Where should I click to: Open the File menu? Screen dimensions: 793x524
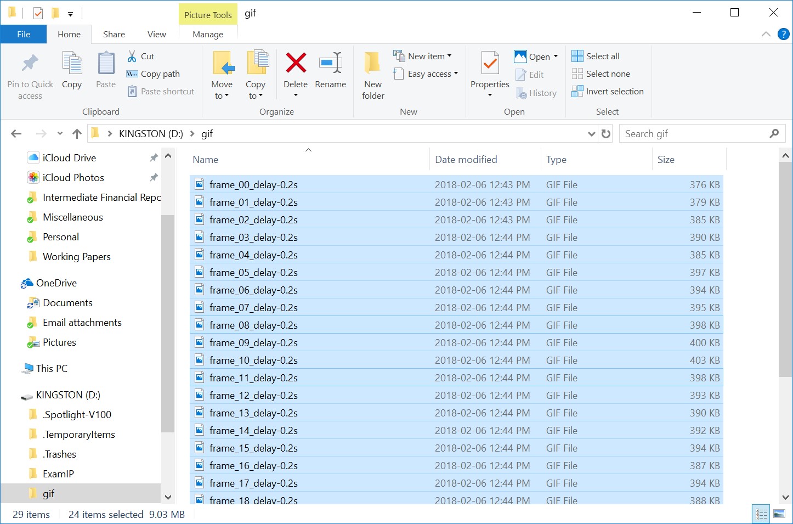(x=24, y=34)
